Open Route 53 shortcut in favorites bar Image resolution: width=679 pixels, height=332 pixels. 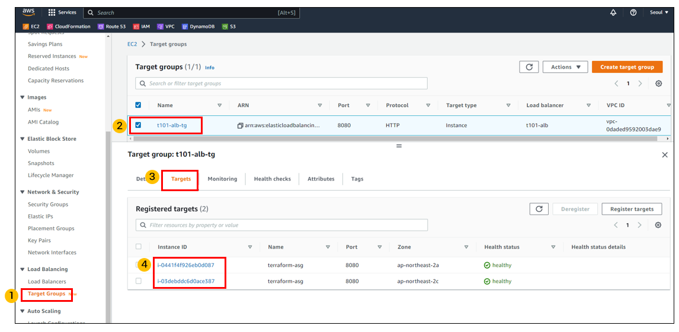click(x=112, y=27)
